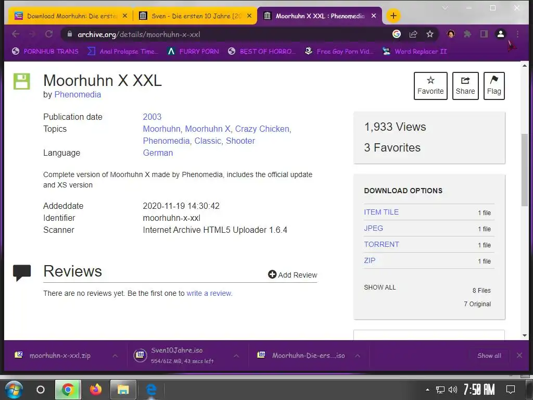
Task: Open the extensions puzzle icon
Action: pyautogui.click(x=467, y=34)
